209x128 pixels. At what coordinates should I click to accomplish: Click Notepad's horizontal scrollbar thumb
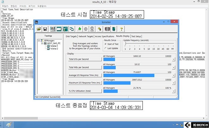tap(21, 118)
